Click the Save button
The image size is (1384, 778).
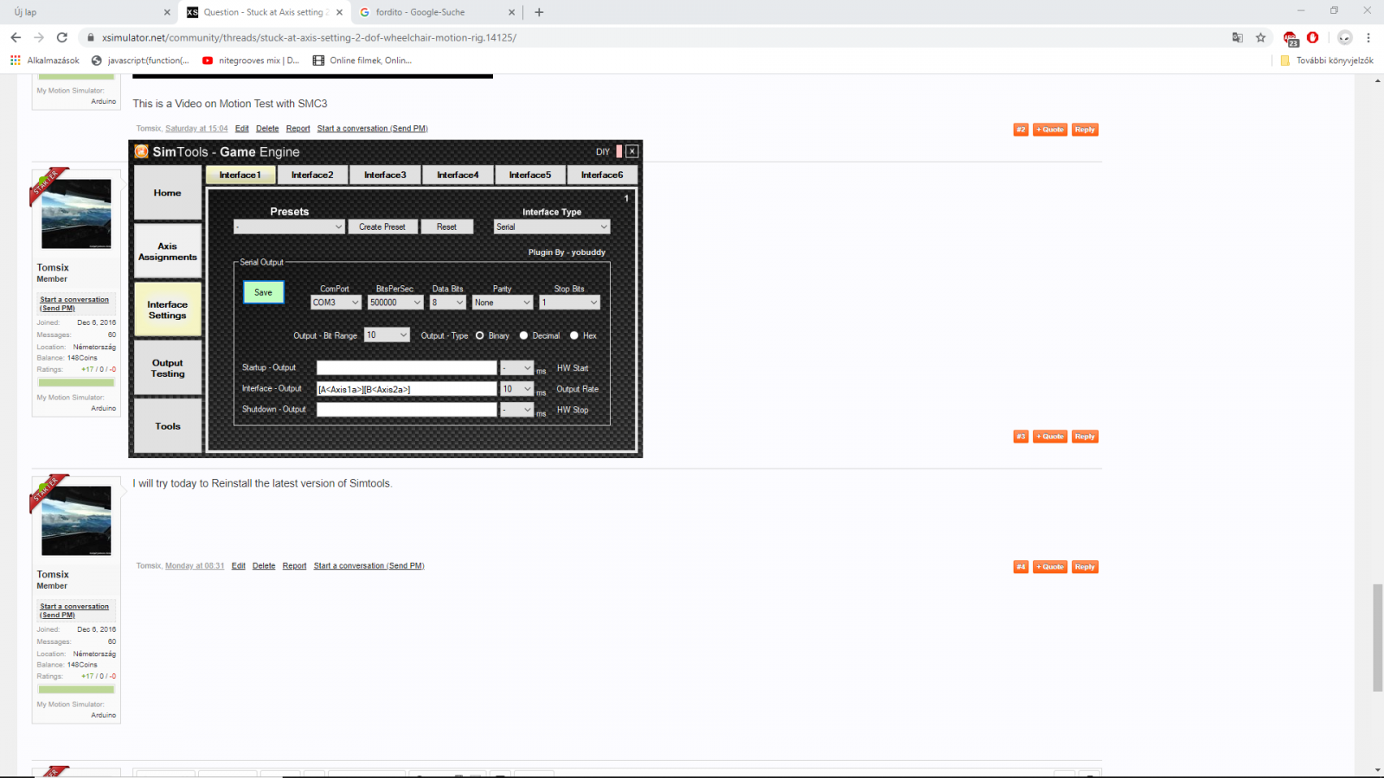(263, 292)
